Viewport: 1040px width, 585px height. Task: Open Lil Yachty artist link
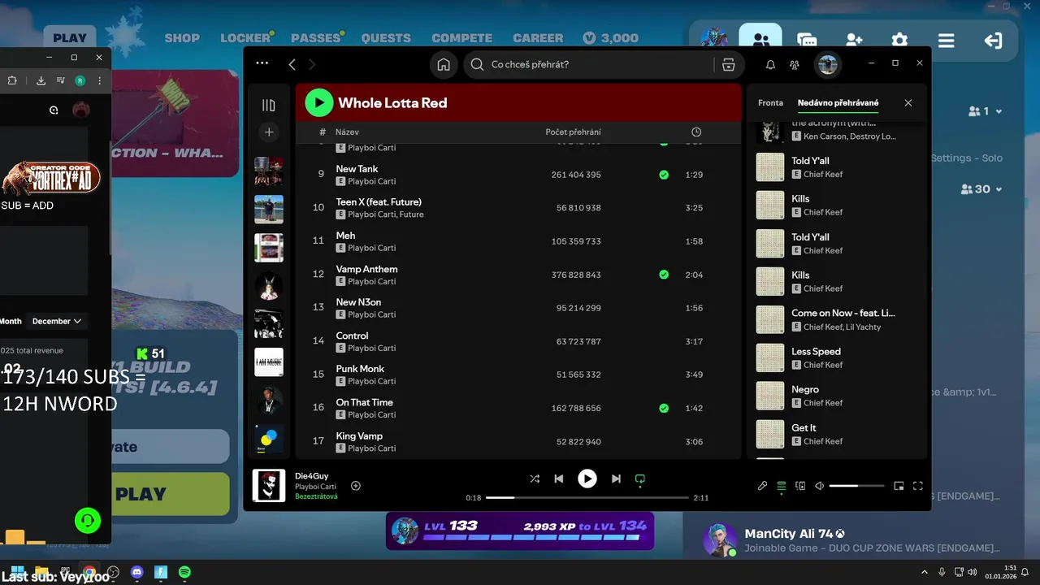864,327
